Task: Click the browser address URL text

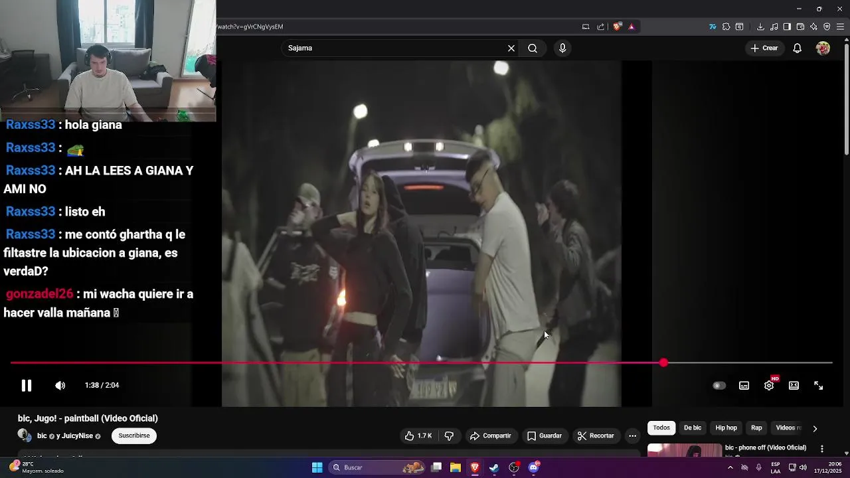Action: tap(250, 27)
